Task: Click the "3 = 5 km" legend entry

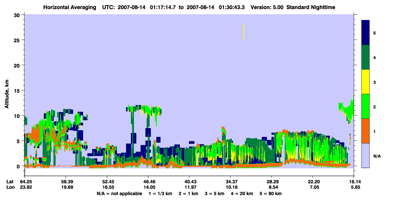Action: tap(215, 194)
